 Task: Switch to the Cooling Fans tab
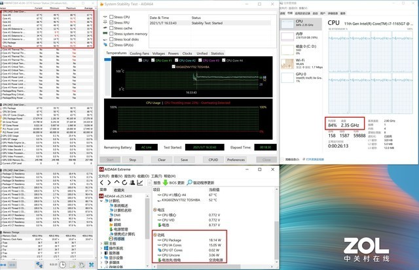[139, 52]
